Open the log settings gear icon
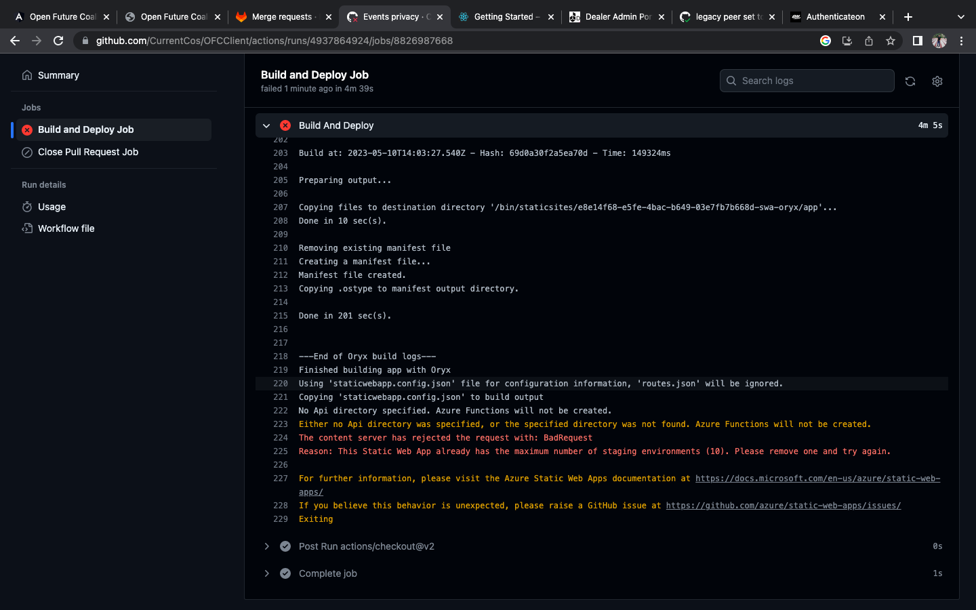Viewport: 976px width, 610px height. pyautogui.click(x=937, y=81)
